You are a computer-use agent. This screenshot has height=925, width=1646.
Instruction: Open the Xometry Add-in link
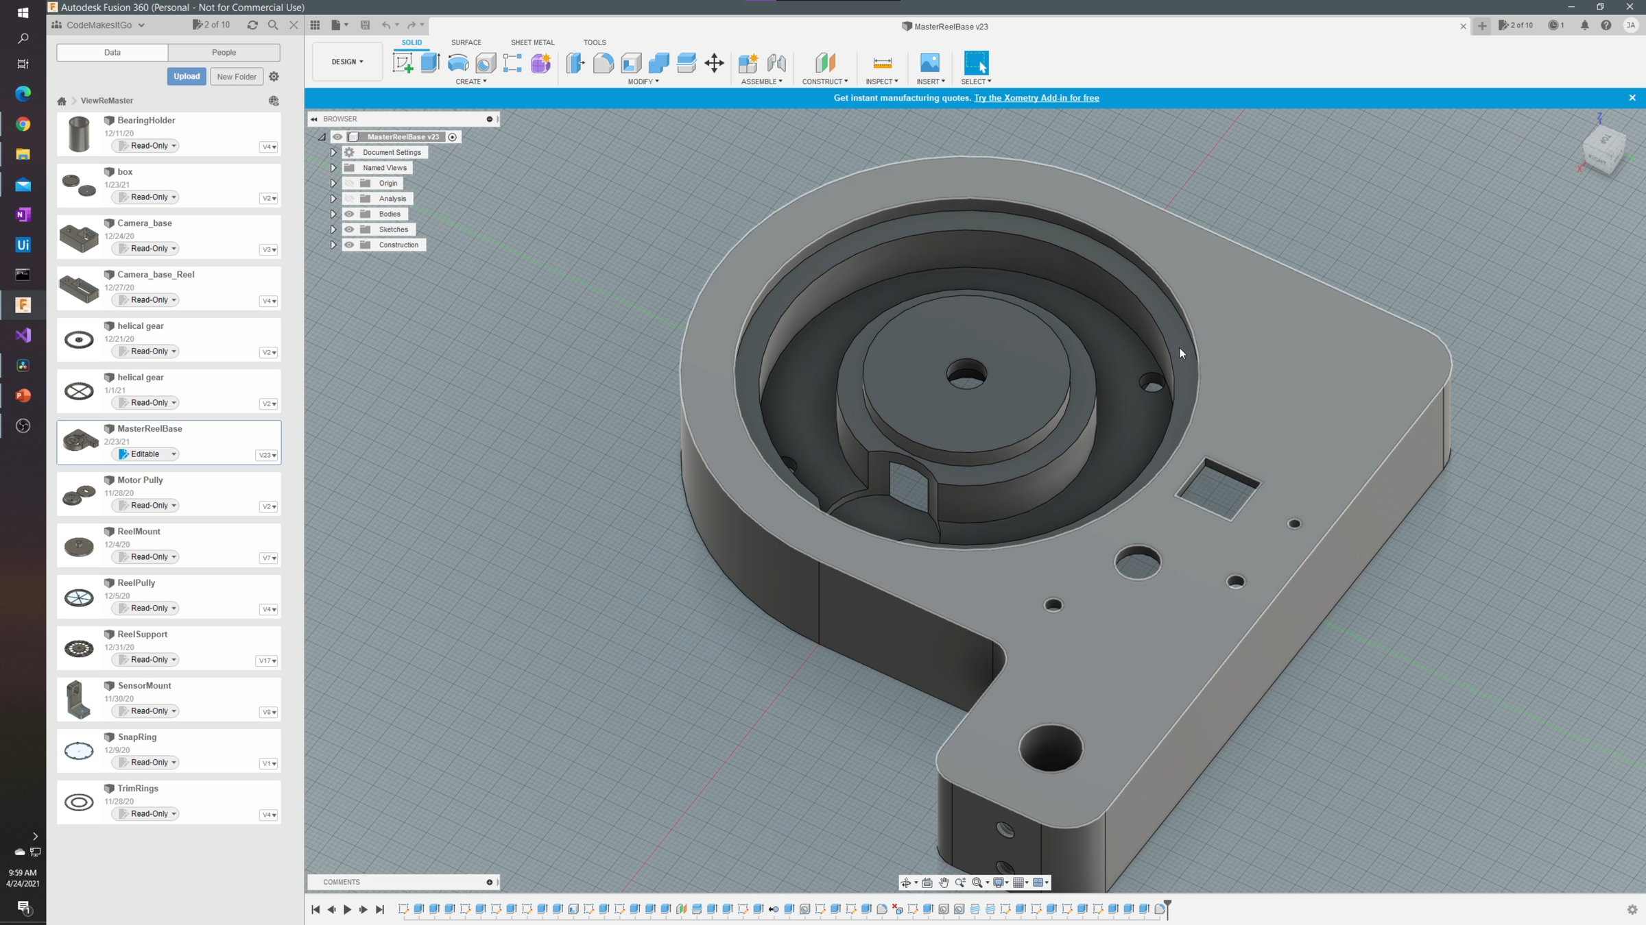click(1036, 98)
